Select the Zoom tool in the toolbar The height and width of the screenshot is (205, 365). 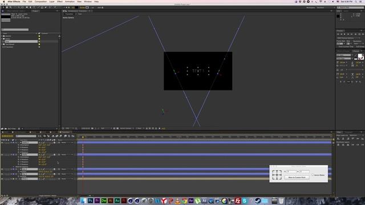click(10, 7)
